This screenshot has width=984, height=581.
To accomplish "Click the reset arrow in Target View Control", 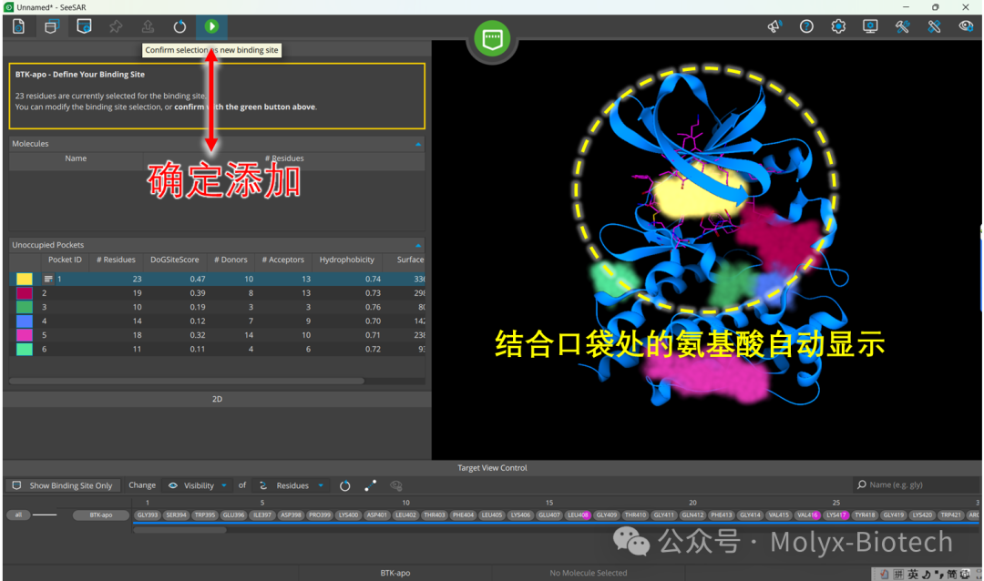I will click(x=345, y=485).
